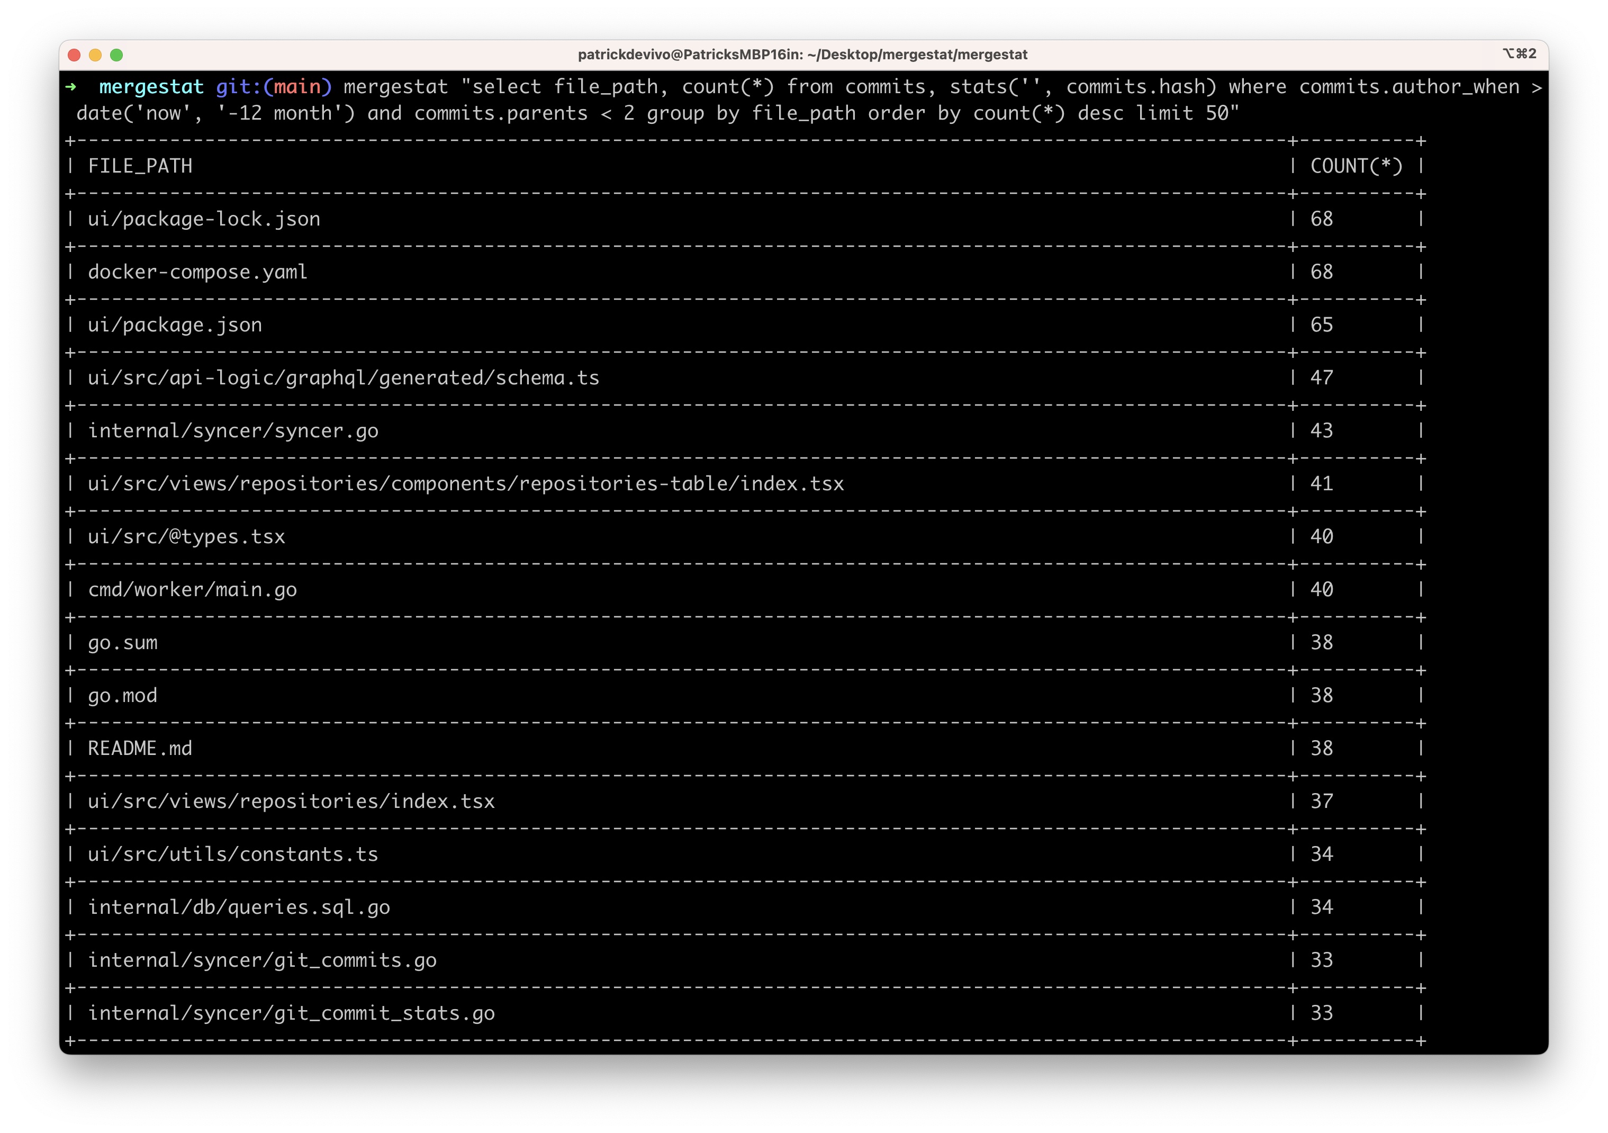Click ui/package-lock.json row text
Screen dimensions: 1608x1133
(204, 219)
